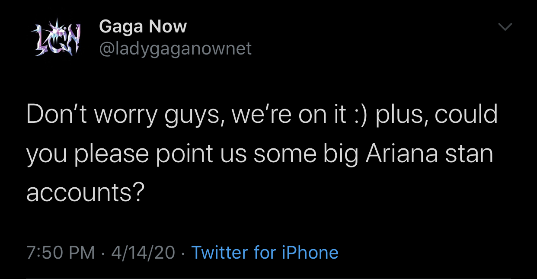Click the word please in the tweet
Viewport: 537px width, 279px height.
111,155
